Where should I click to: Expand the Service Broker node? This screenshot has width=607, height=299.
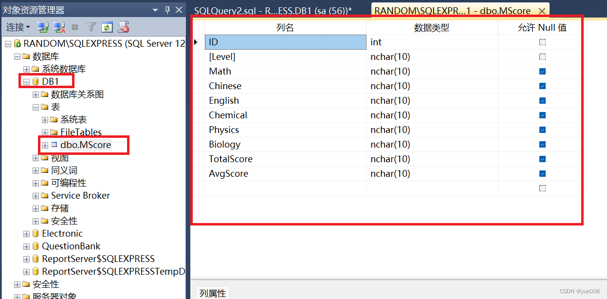click(36, 195)
